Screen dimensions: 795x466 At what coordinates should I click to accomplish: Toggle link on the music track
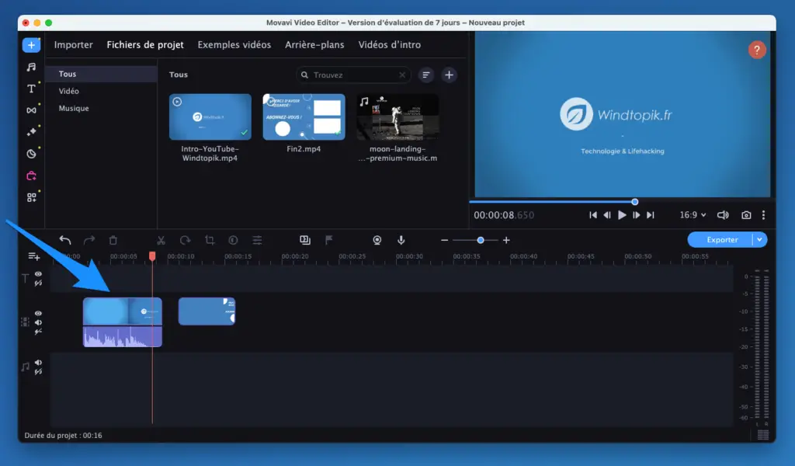click(39, 372)
